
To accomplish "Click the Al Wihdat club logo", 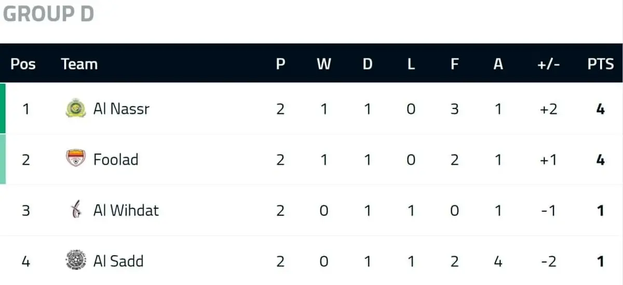I will pyautogui.click(x=76, y=210).
